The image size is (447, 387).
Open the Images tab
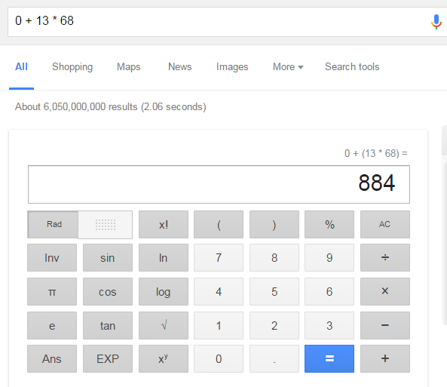[x=232, y=67]
